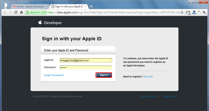Click the blue extension icon beside mail
The image size is (209, 111).
pos(194,13)
